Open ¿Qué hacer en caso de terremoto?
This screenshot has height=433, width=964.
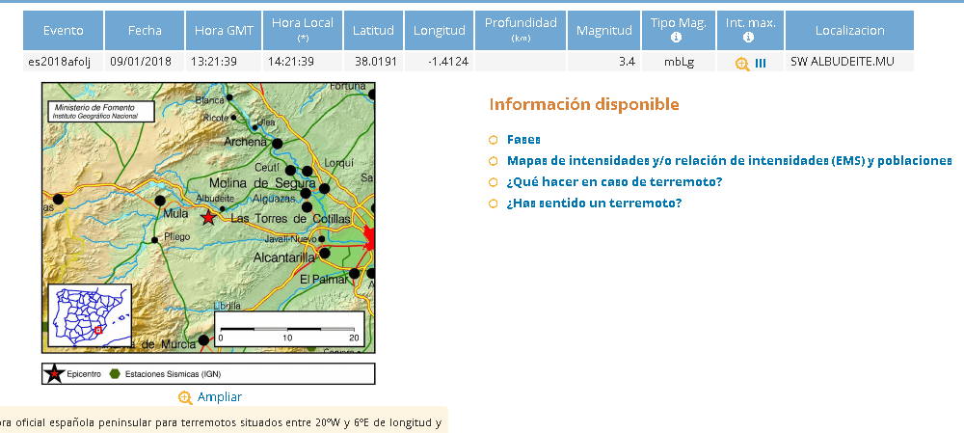(614, 182)
